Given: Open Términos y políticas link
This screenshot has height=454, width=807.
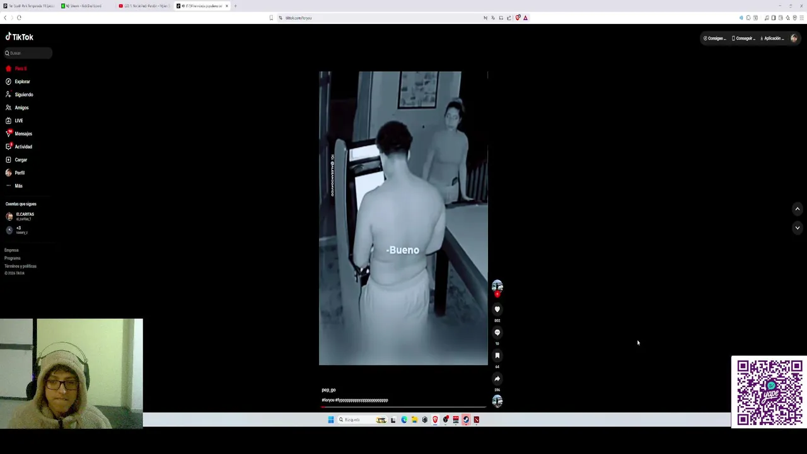Looking at the screenshot, I should click(20, 266).
